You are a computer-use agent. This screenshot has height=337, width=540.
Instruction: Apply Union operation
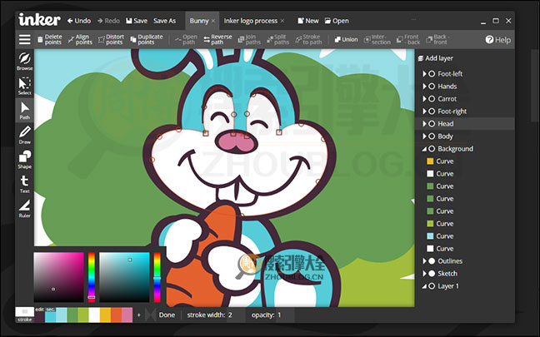[346, 40]
